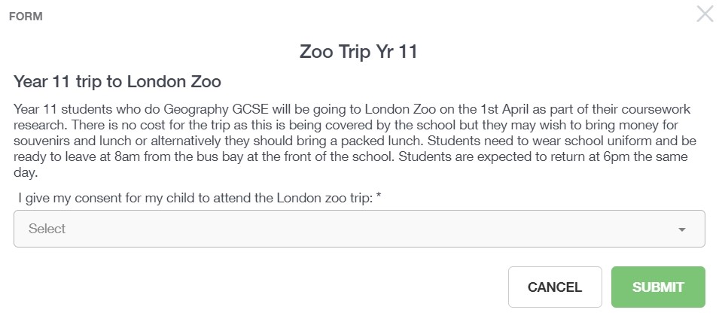Image resolution: width=722 pixels, height=325 pixels.
Task: Click the required asterisk after the consent label
Action: (x=379, y=196)
